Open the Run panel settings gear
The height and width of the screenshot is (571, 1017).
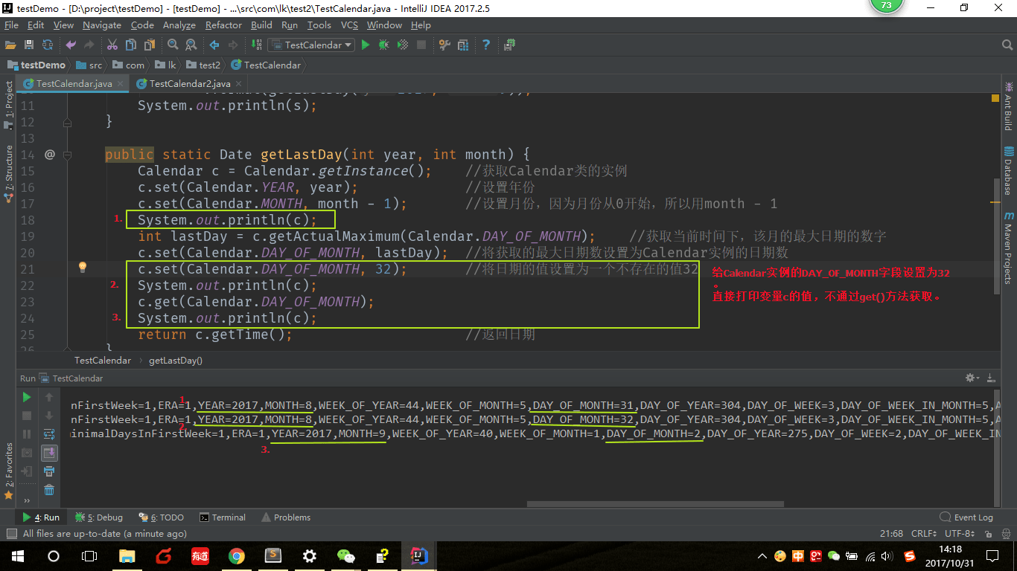coord(971,378)
